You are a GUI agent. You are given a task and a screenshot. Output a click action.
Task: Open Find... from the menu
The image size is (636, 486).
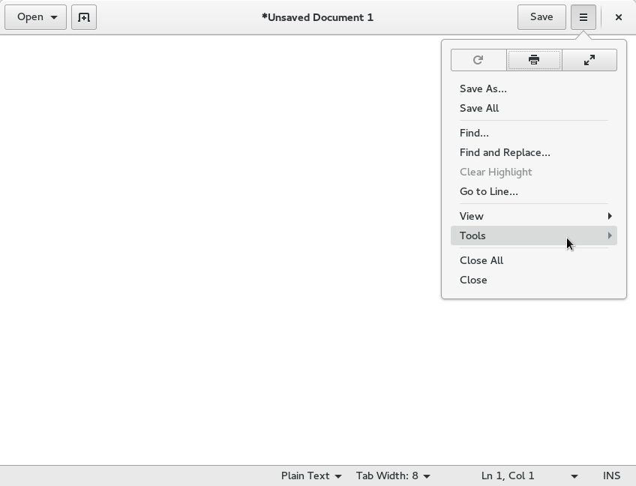(534, 133)
